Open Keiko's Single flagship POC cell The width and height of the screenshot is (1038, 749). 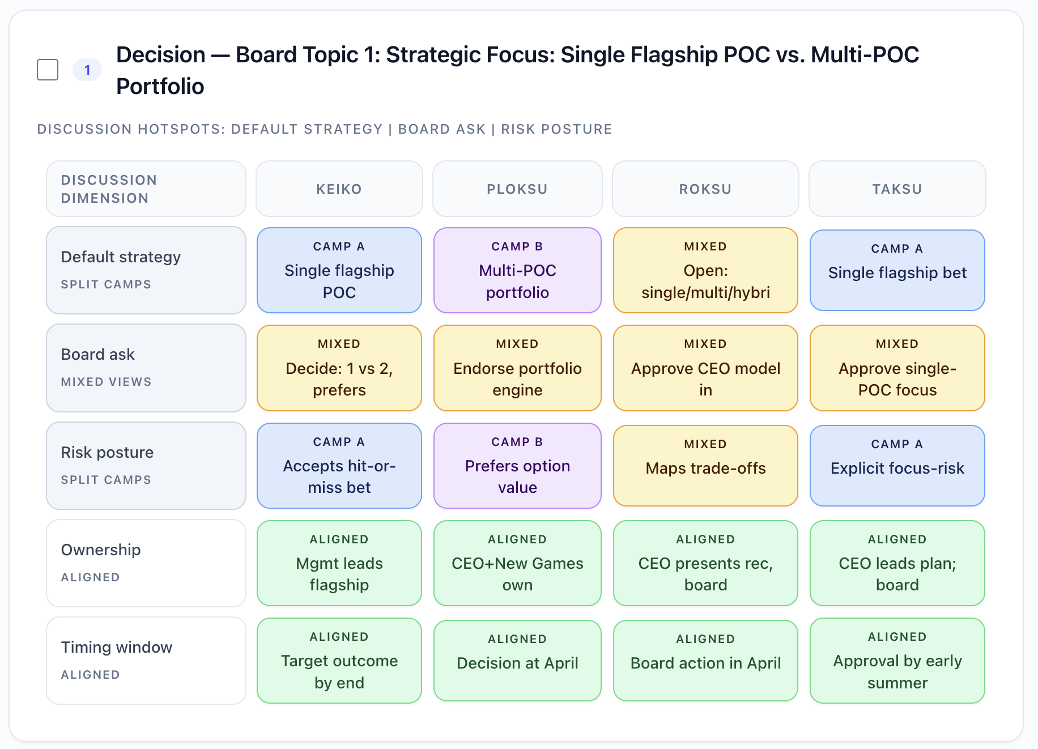(339, 270)
